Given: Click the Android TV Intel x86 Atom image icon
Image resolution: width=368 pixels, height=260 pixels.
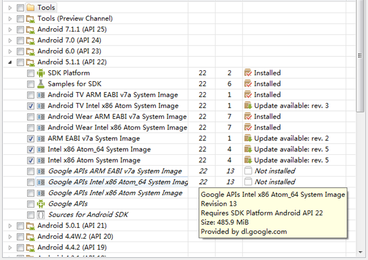Looking at the screenshot, I should tap(41, 106).
